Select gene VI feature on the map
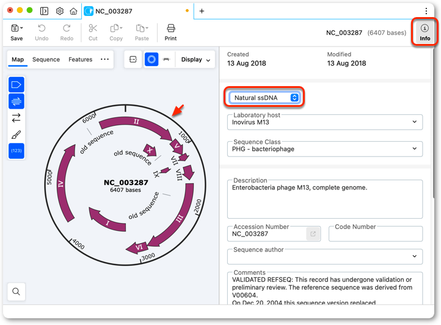The image size is (441, 325). [137, 247]
